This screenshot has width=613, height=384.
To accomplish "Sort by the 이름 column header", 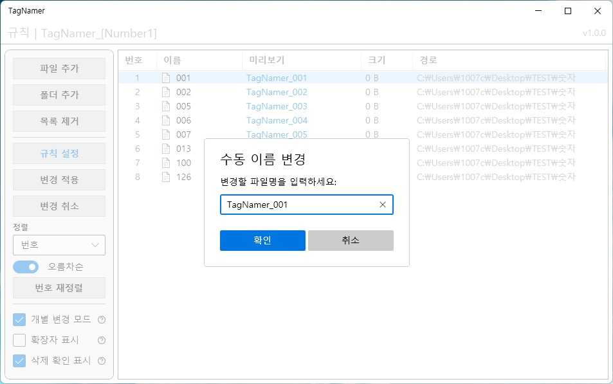I will click(x=172, y=60).
